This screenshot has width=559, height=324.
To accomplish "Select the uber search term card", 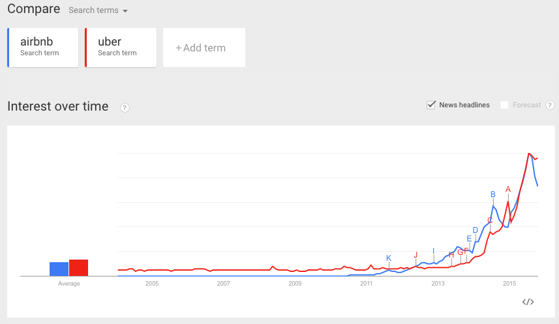I will point(121,47).
